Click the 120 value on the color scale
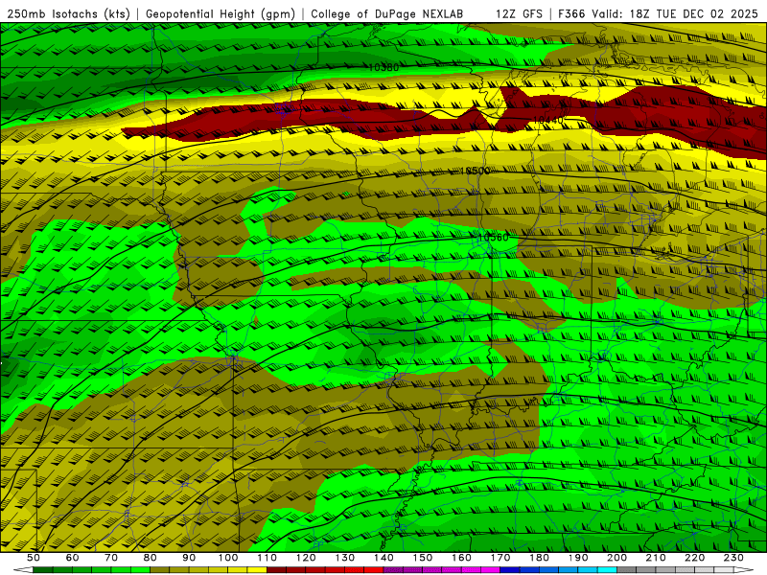 (x=306, y=558)
